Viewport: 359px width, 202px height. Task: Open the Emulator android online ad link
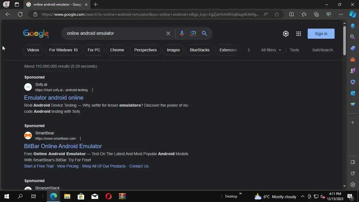[x=54, y=98]
